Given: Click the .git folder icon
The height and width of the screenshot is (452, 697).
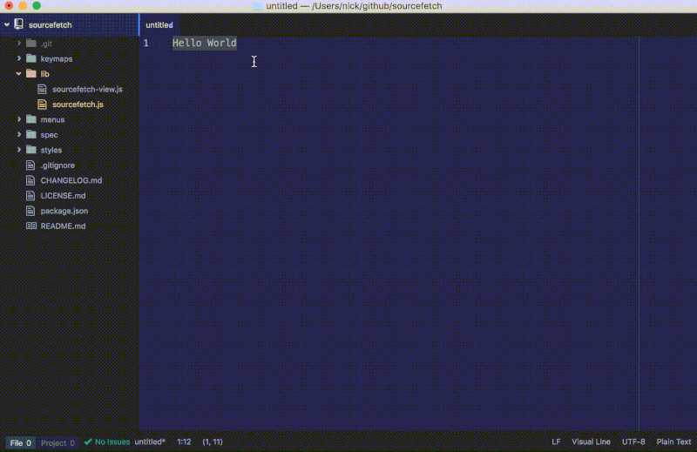Looking at the screenshot, I should (31, 44).
